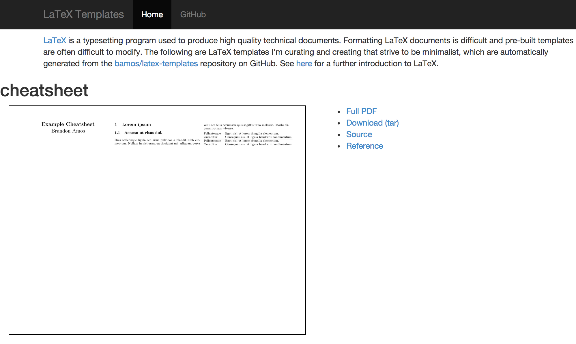Click the Example Cheatsheet title in preview

tap(68, 124)
